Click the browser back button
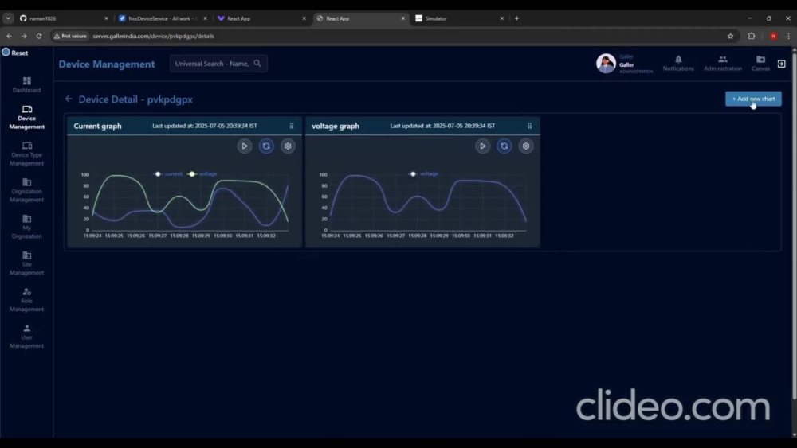Viewport: 797px width, 448px height. click(9, 36)
